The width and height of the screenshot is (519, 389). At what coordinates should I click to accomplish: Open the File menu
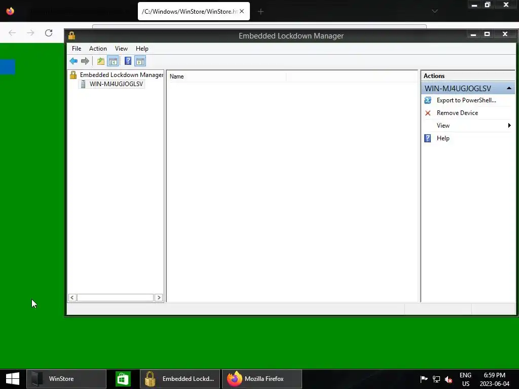[77, 48]
